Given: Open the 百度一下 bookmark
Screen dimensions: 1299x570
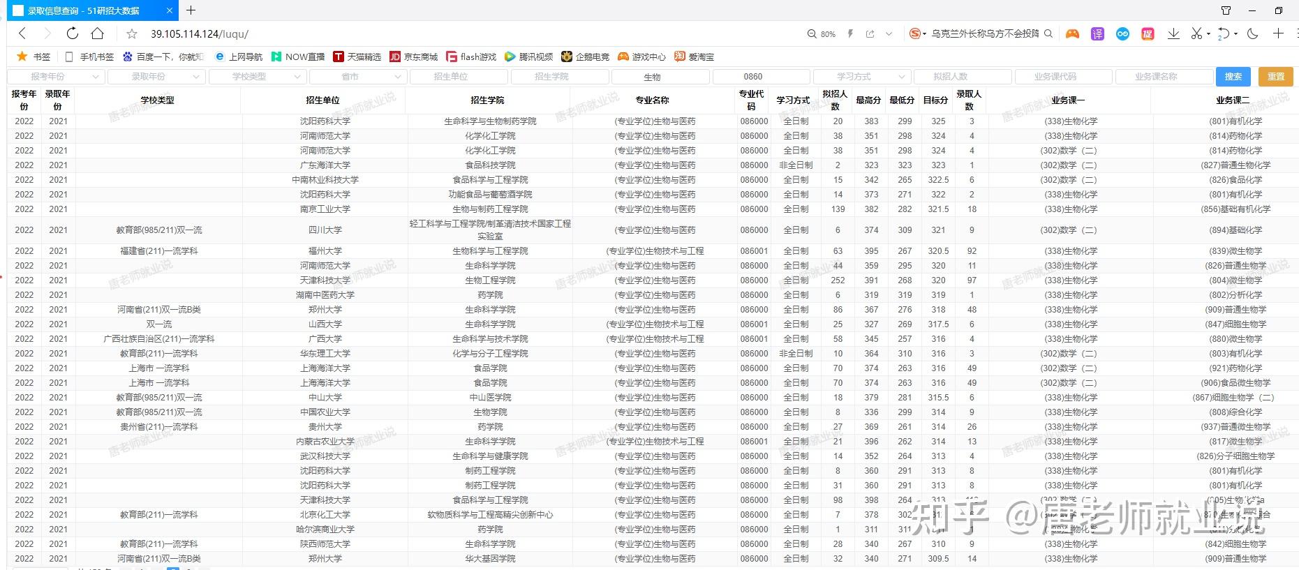Looking at the screenshot, I should pos(163,57).
